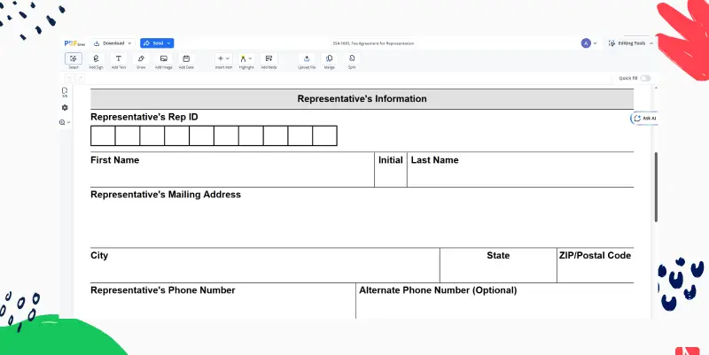The width and height of the screenshot is (709, 355).
Task: Click the blue Send button
Action: pos(157,43)
